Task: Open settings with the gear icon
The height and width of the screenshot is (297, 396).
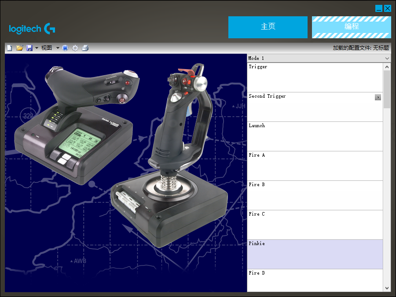Action: click(x=75, y=48)
